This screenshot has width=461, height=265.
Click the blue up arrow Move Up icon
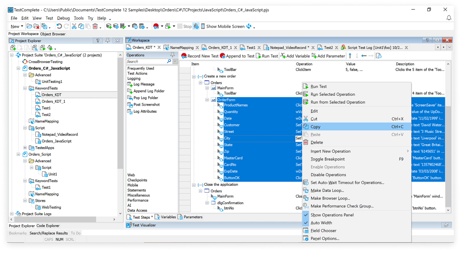pyautogui.click(x=350, y=56)
